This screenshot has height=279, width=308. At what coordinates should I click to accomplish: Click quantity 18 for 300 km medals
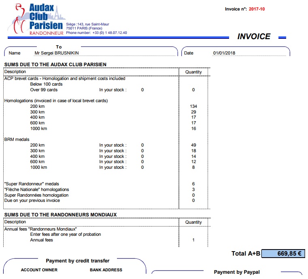(193, 151)
